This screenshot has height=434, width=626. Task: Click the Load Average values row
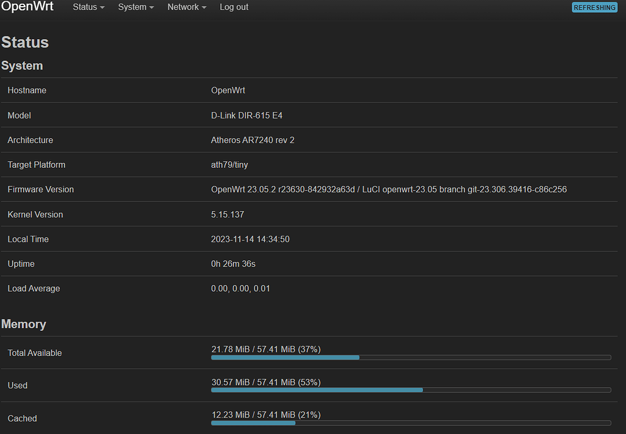tap(241, 288)
